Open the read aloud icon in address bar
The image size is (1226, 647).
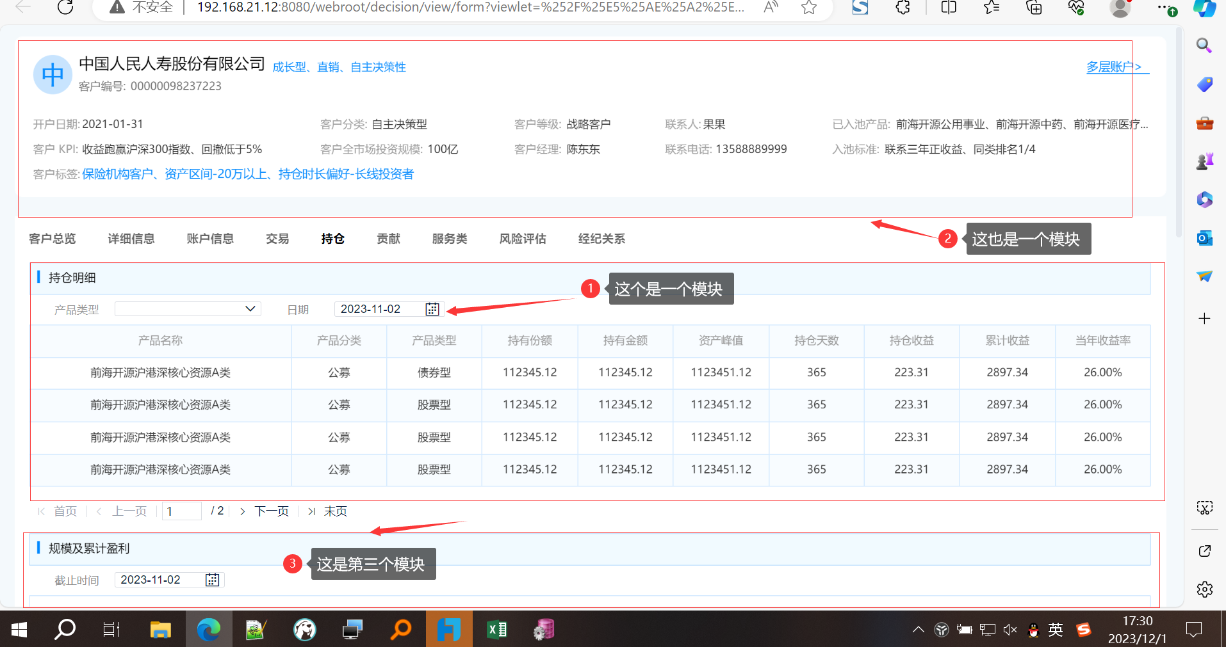(x=771, y=7)
